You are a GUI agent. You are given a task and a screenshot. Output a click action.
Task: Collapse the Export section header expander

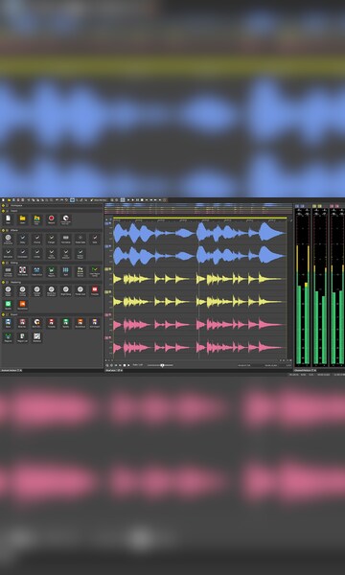[3, 314]
